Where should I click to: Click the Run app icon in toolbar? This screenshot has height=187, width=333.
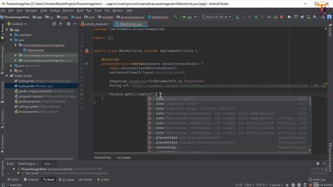[x=237, y=17]
